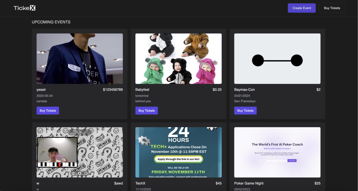This screenshot has width=358, height=191.
Task: Click the 04/21/2024 date
Action: (243, 96)
